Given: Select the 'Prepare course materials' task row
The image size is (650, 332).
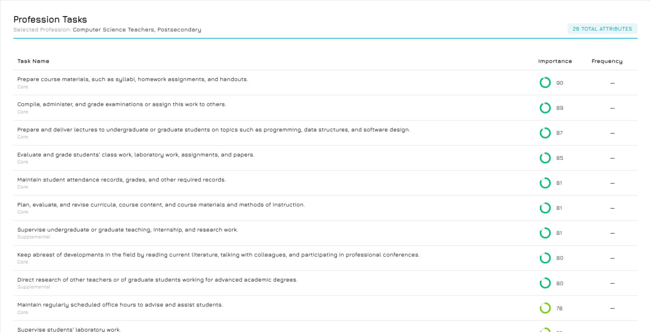Looking at the screenshot, I should pos(132,79).
